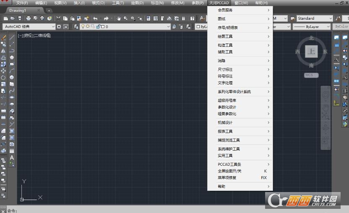Select the Array tool
The height and width of the screenshot is (213, 349).
tap(3, 64)
